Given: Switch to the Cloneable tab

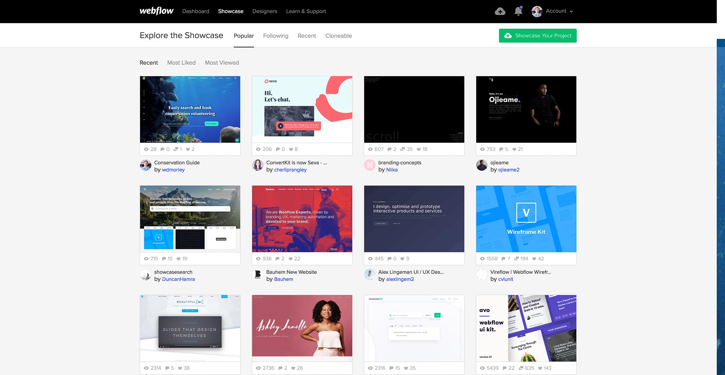Looking at the screenshot, I should 338,36.
